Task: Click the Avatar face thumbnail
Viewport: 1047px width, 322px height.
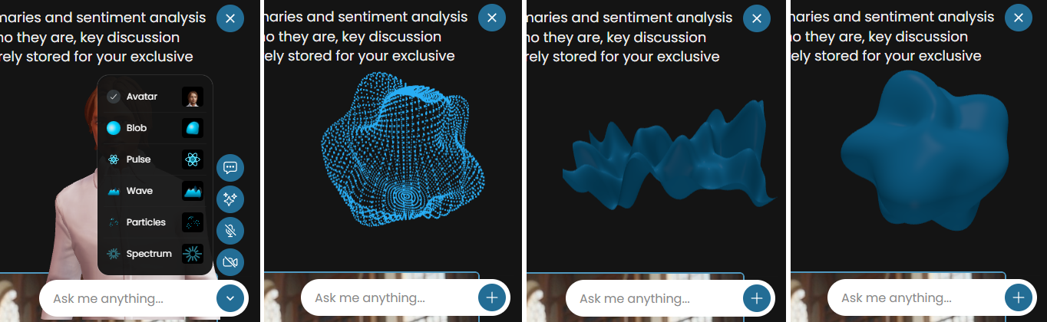Action: click(x=192, y=97)
